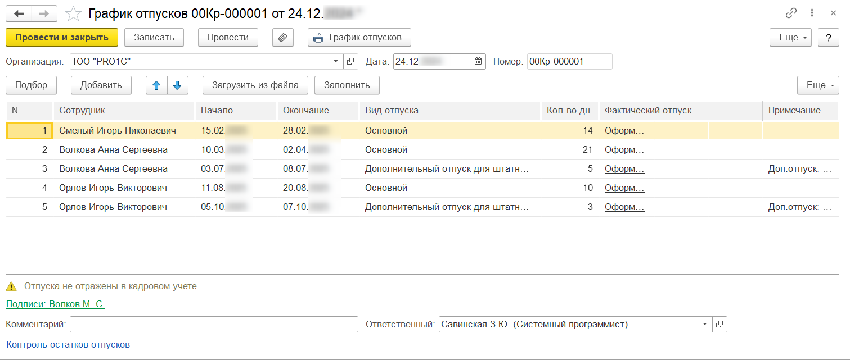Click into the Дата field
The image size is (850, 360).
[431, 61]
